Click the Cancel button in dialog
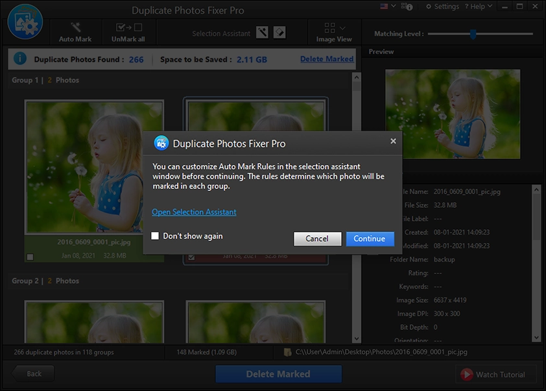 click(317, 238)
